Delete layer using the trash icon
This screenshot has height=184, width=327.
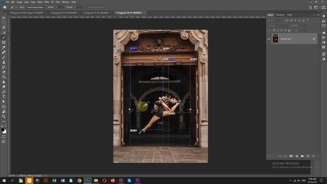[x=313, y=156]
